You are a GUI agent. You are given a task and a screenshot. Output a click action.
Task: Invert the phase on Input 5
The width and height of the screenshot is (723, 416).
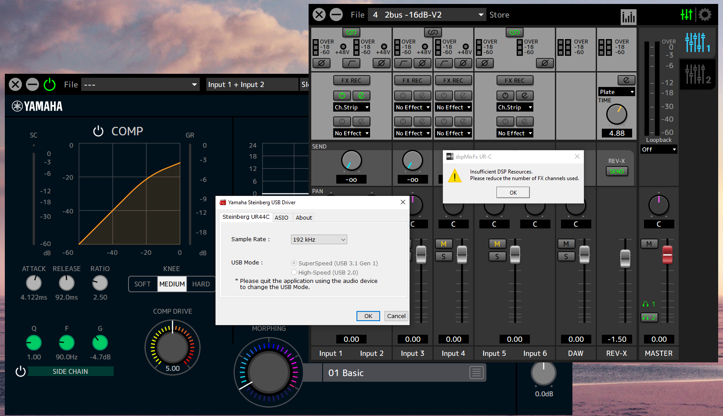coord(485,63)
